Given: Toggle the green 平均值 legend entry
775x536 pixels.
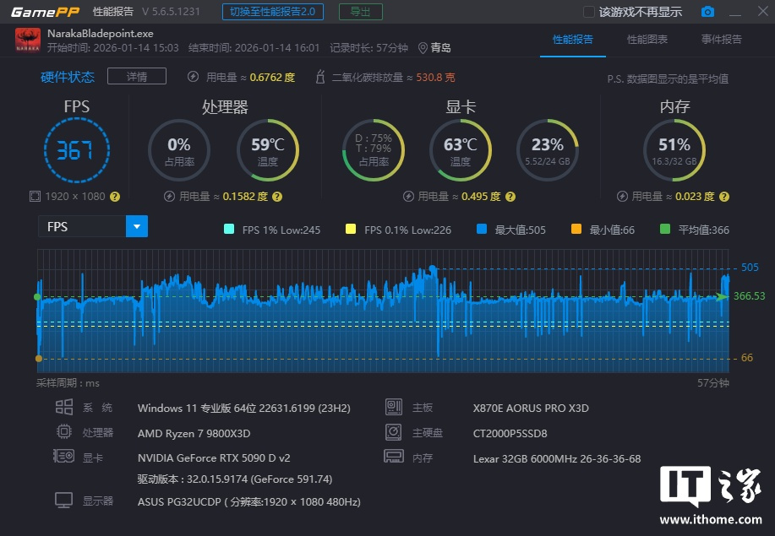Looking at the screenshot, I should pos(664,230).
